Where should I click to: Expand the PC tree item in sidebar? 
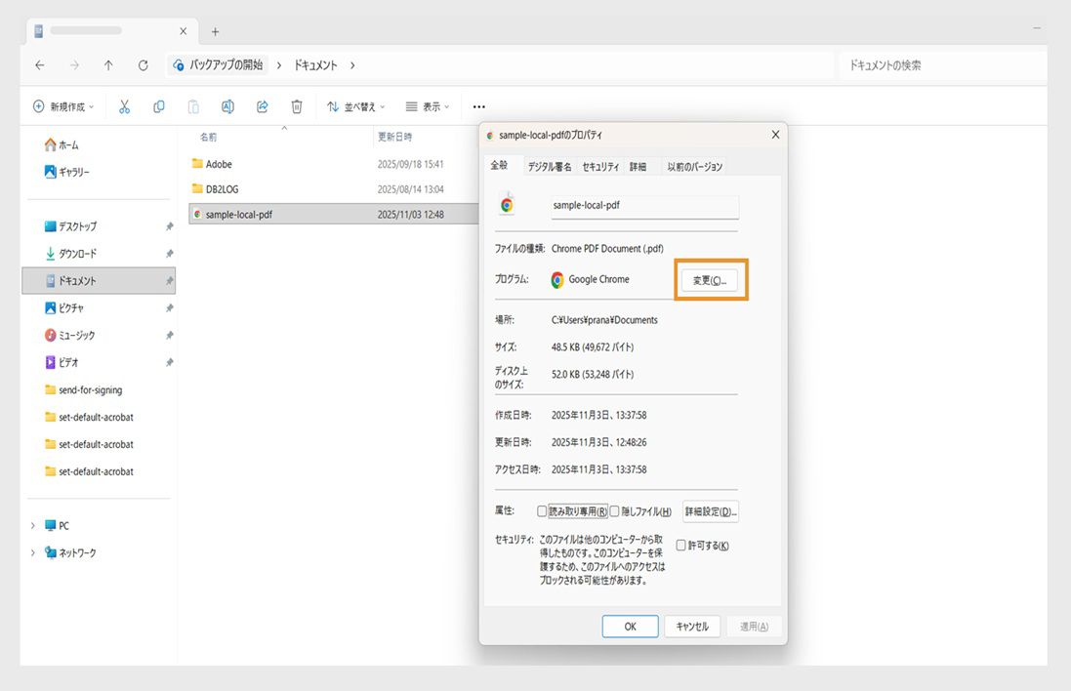[33, 525]
